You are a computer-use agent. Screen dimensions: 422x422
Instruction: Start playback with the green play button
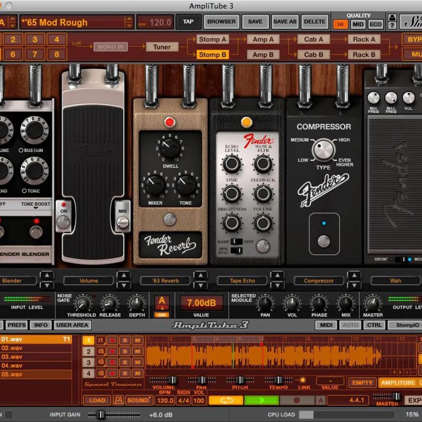261,400
